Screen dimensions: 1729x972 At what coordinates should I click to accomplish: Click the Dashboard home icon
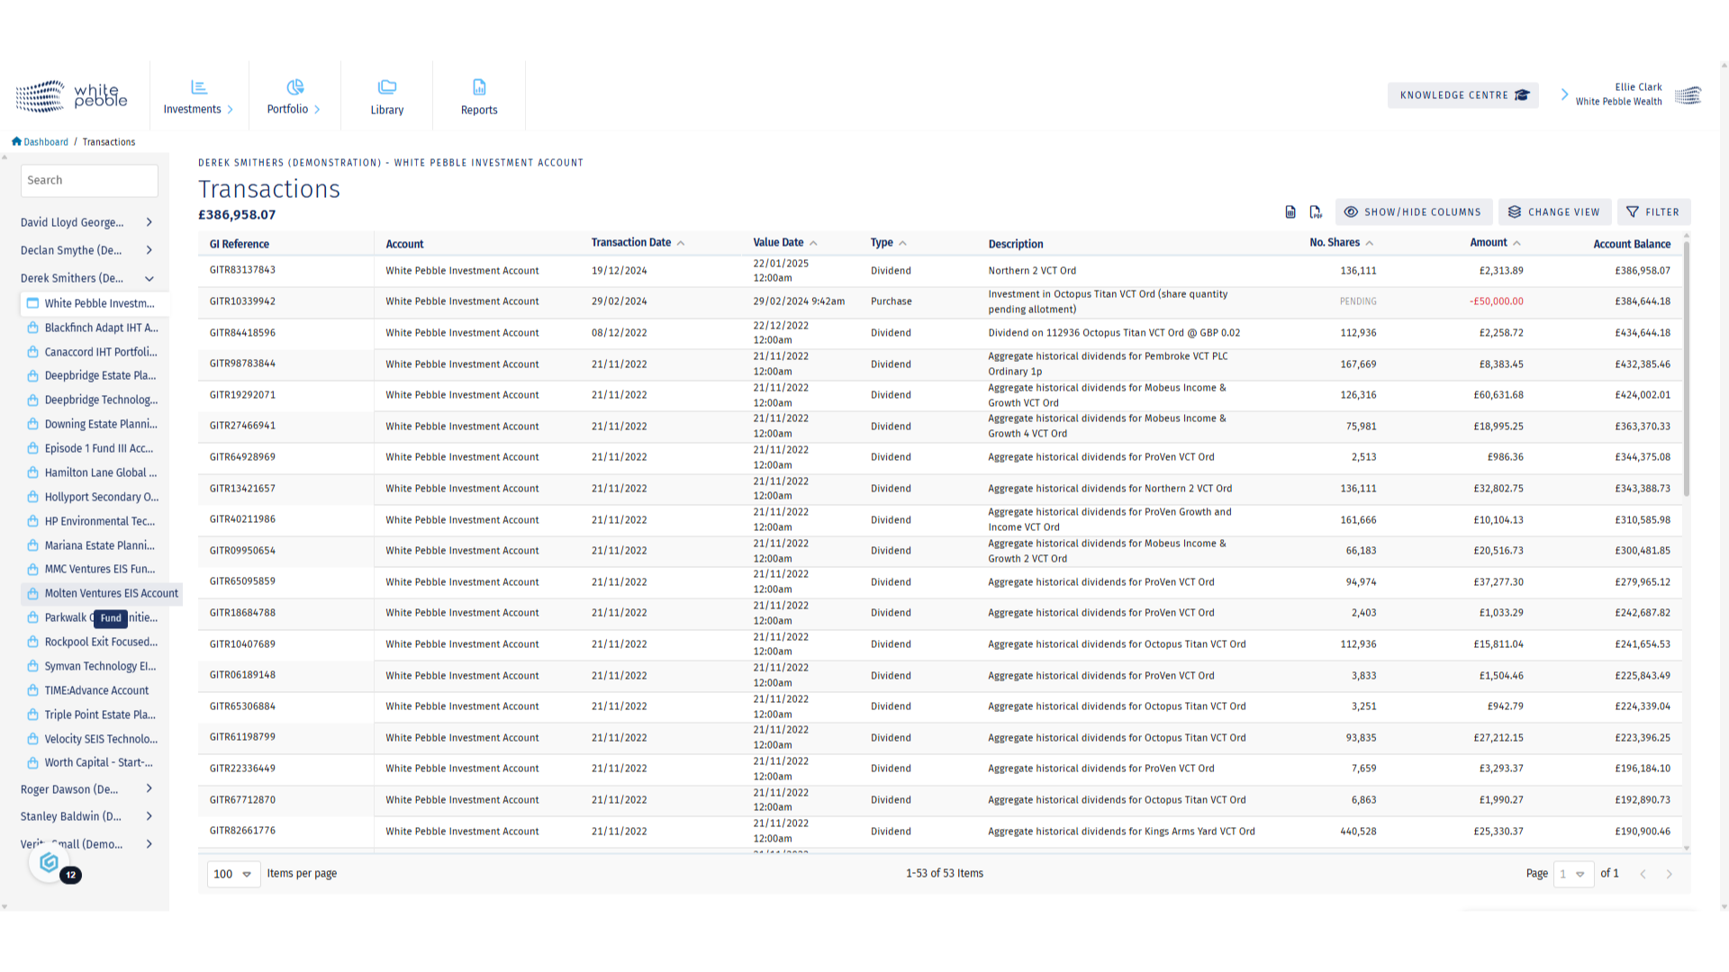16,141
